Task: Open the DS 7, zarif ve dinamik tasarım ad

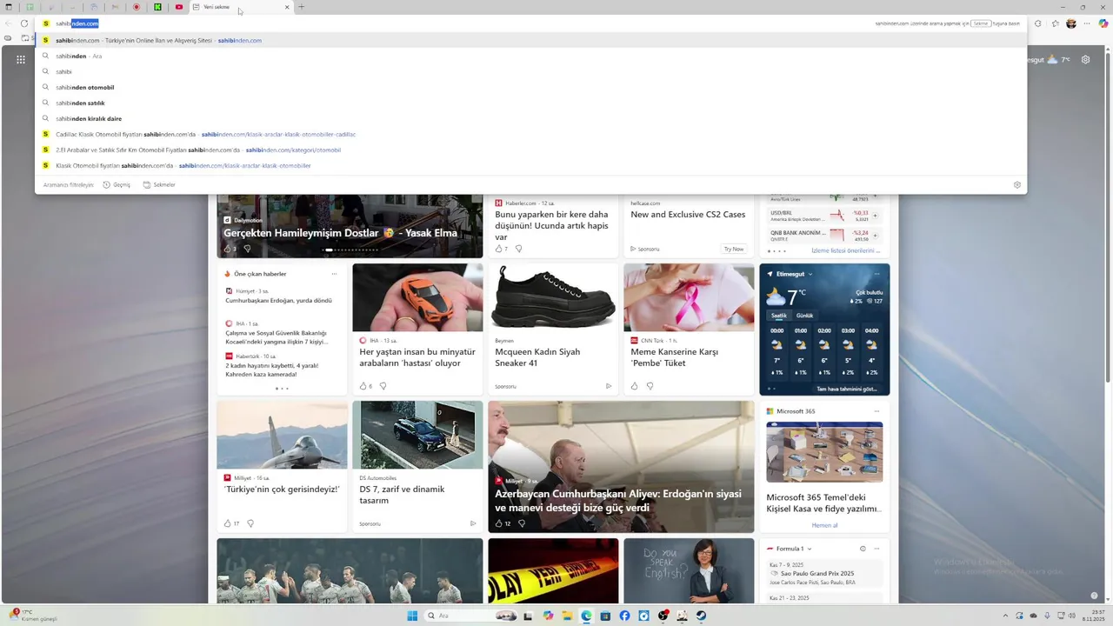Action: tap(402, 495)
